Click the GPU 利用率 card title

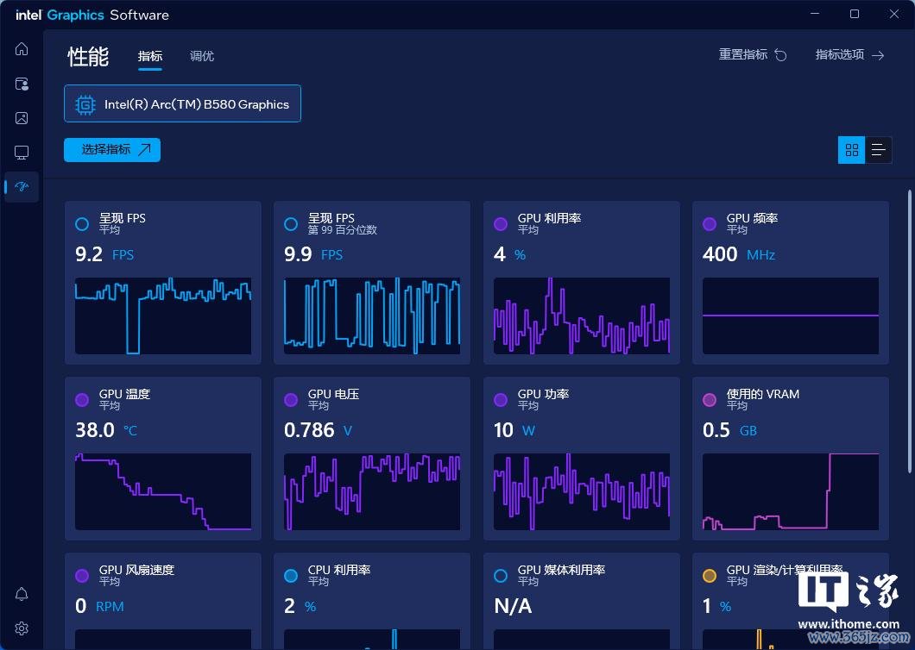pos(549,218)
